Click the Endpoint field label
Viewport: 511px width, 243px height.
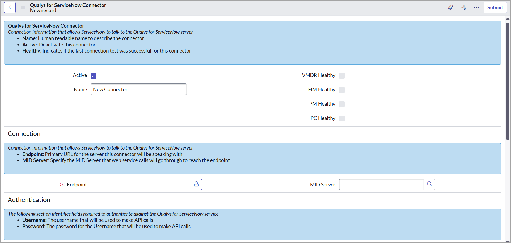point(77,185)
